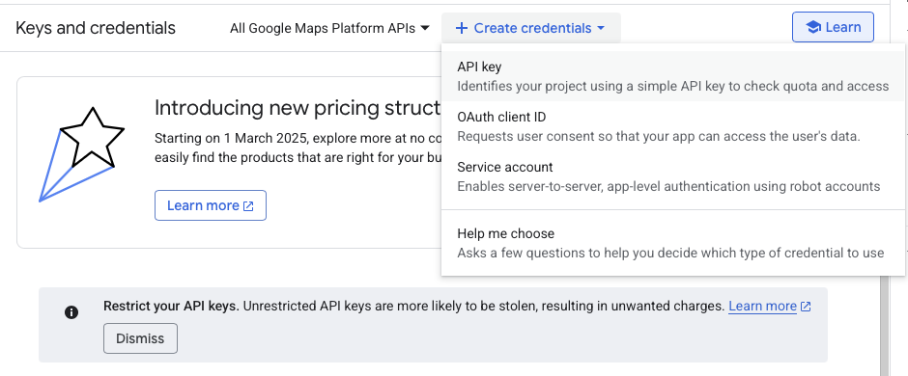Click caret arrow on Create credentials
This screenshot has height=376, width=908.
[x=601, y=28]
